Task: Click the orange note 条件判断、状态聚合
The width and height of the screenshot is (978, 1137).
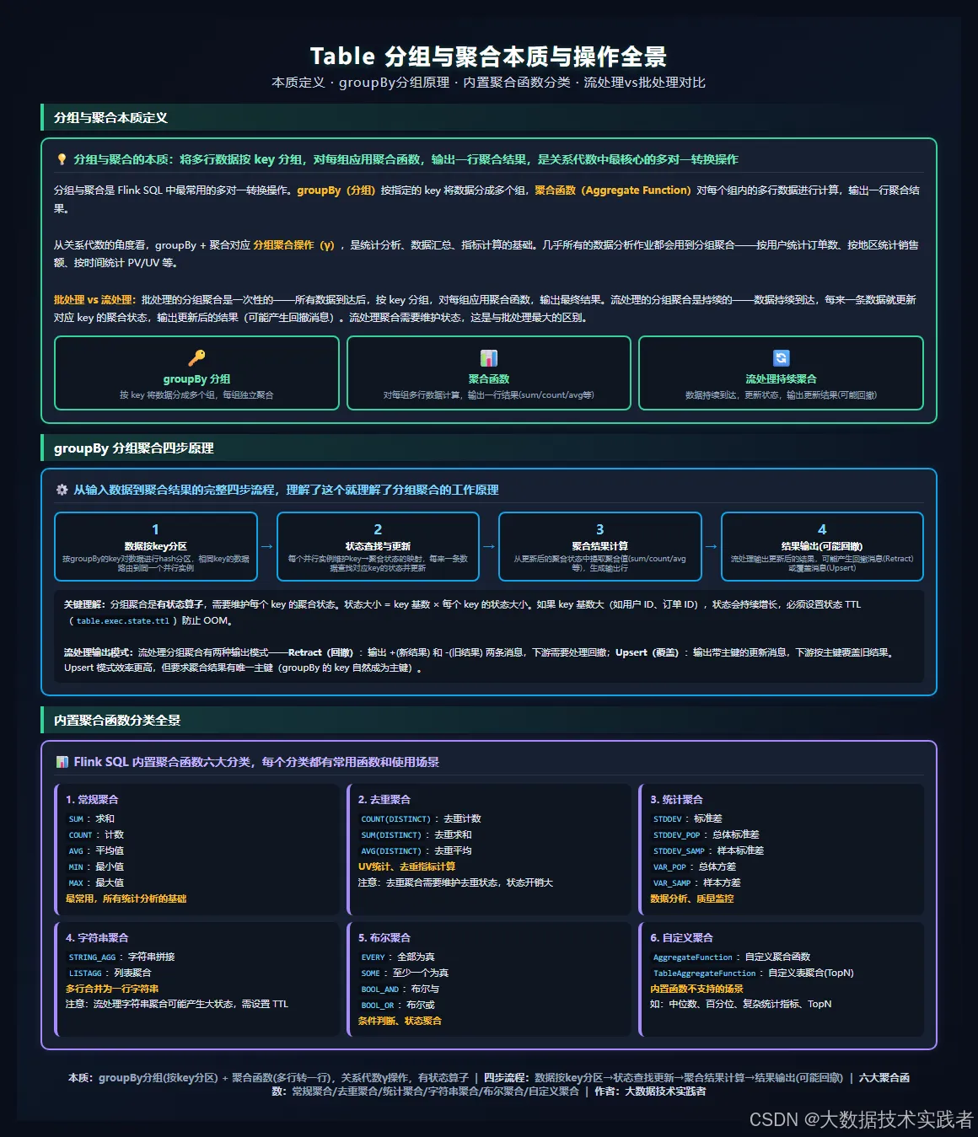Action: pos(400,1022)
